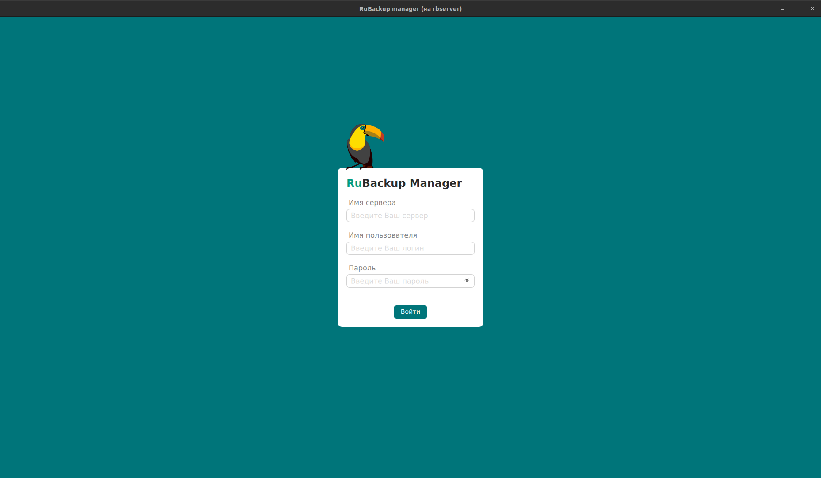821x478 pixels.
Task: Minimize the RuBackup manager window
Action: [783, 9]
